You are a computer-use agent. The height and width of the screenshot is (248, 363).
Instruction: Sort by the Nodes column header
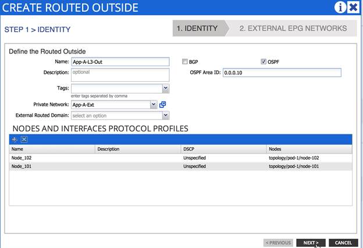point(309,149)
